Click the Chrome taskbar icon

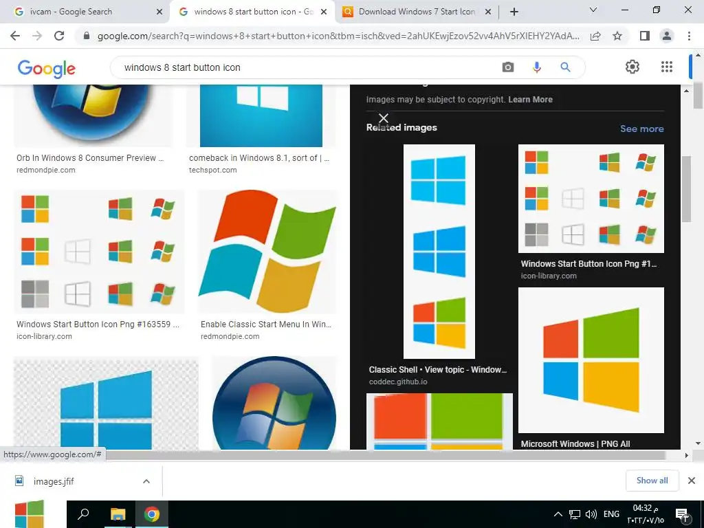(x=152, y=514)
